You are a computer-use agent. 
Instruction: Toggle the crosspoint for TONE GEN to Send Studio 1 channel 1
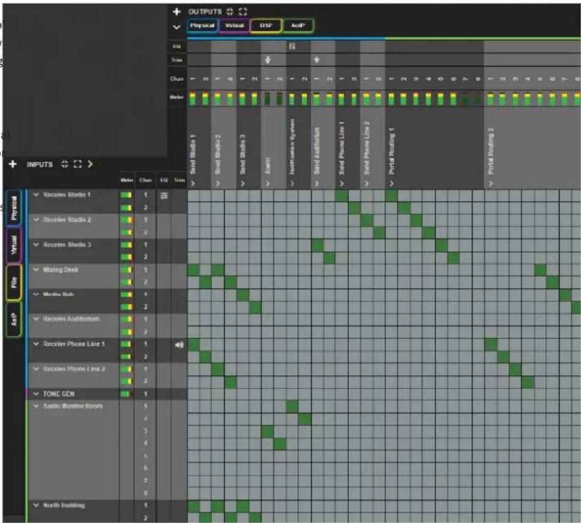tap(193, 394)
